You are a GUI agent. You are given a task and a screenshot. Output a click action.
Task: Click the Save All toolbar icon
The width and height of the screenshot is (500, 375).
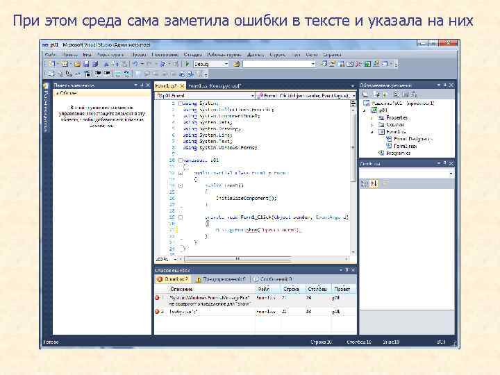94,64
